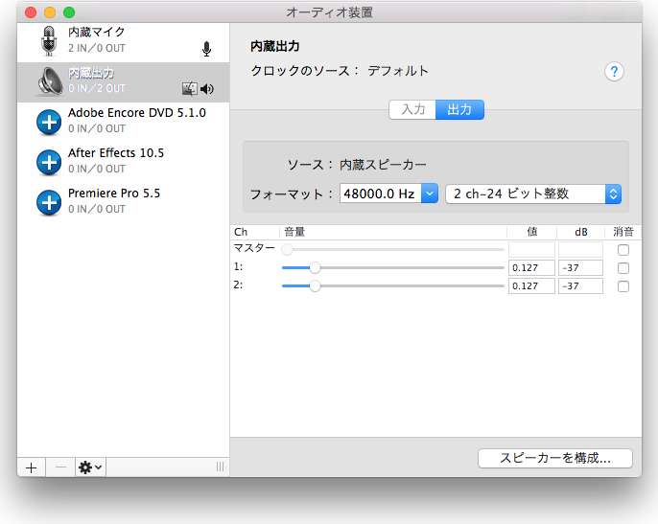Open the gear action menu

90,467
